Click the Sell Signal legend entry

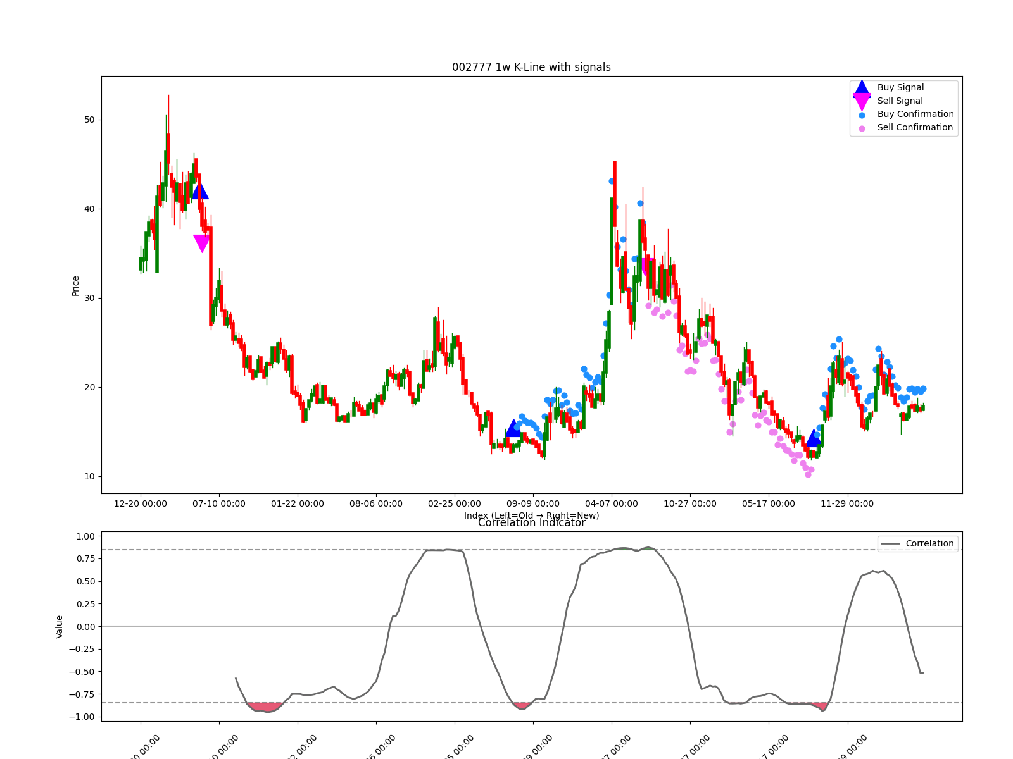coord(888,101)
